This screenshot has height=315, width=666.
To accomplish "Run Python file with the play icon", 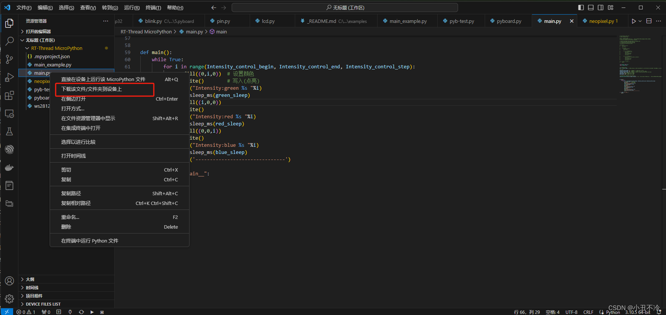I will click(x=634, y=21).
